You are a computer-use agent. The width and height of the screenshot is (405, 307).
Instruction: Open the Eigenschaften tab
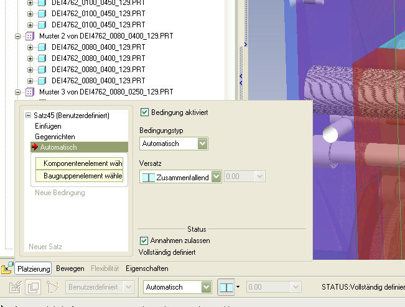(x=147, y=268)
